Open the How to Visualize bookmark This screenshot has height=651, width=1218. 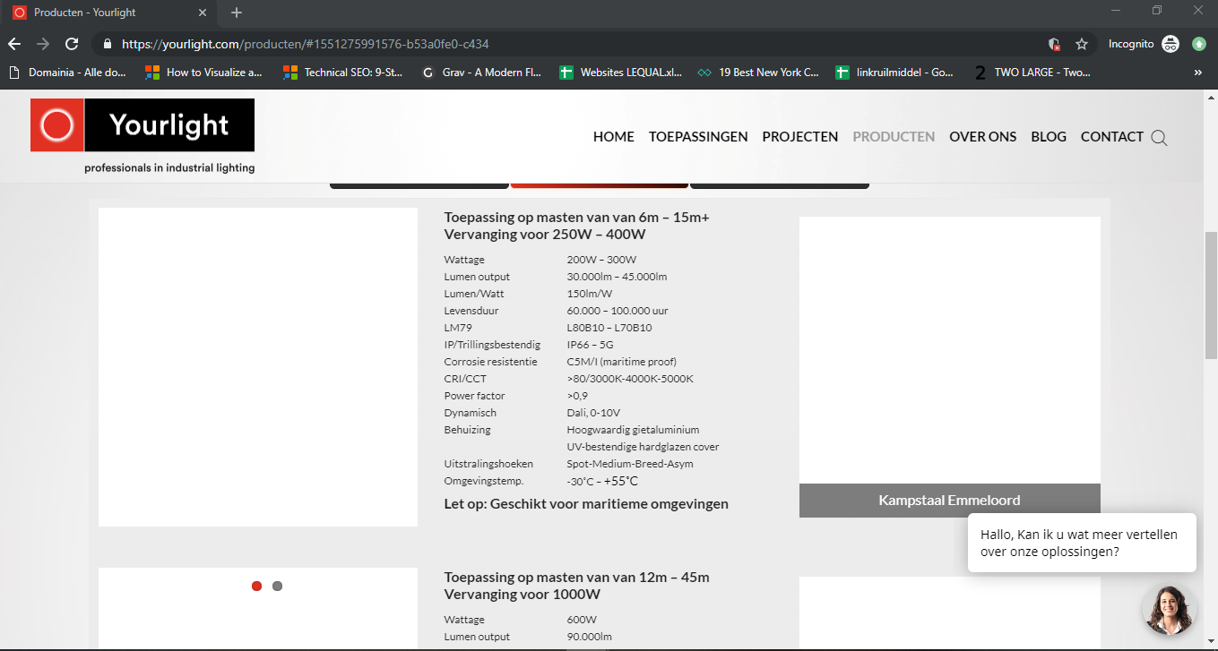point(204,73)
